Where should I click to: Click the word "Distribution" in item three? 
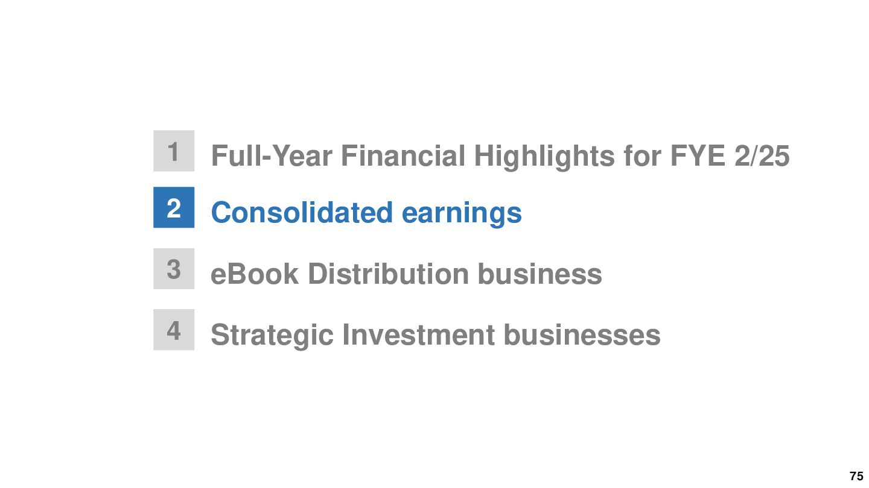click(388, 274)
